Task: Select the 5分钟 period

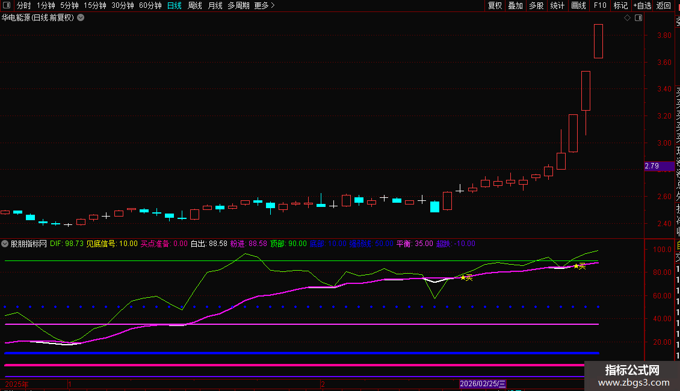Action: point(69,5)
